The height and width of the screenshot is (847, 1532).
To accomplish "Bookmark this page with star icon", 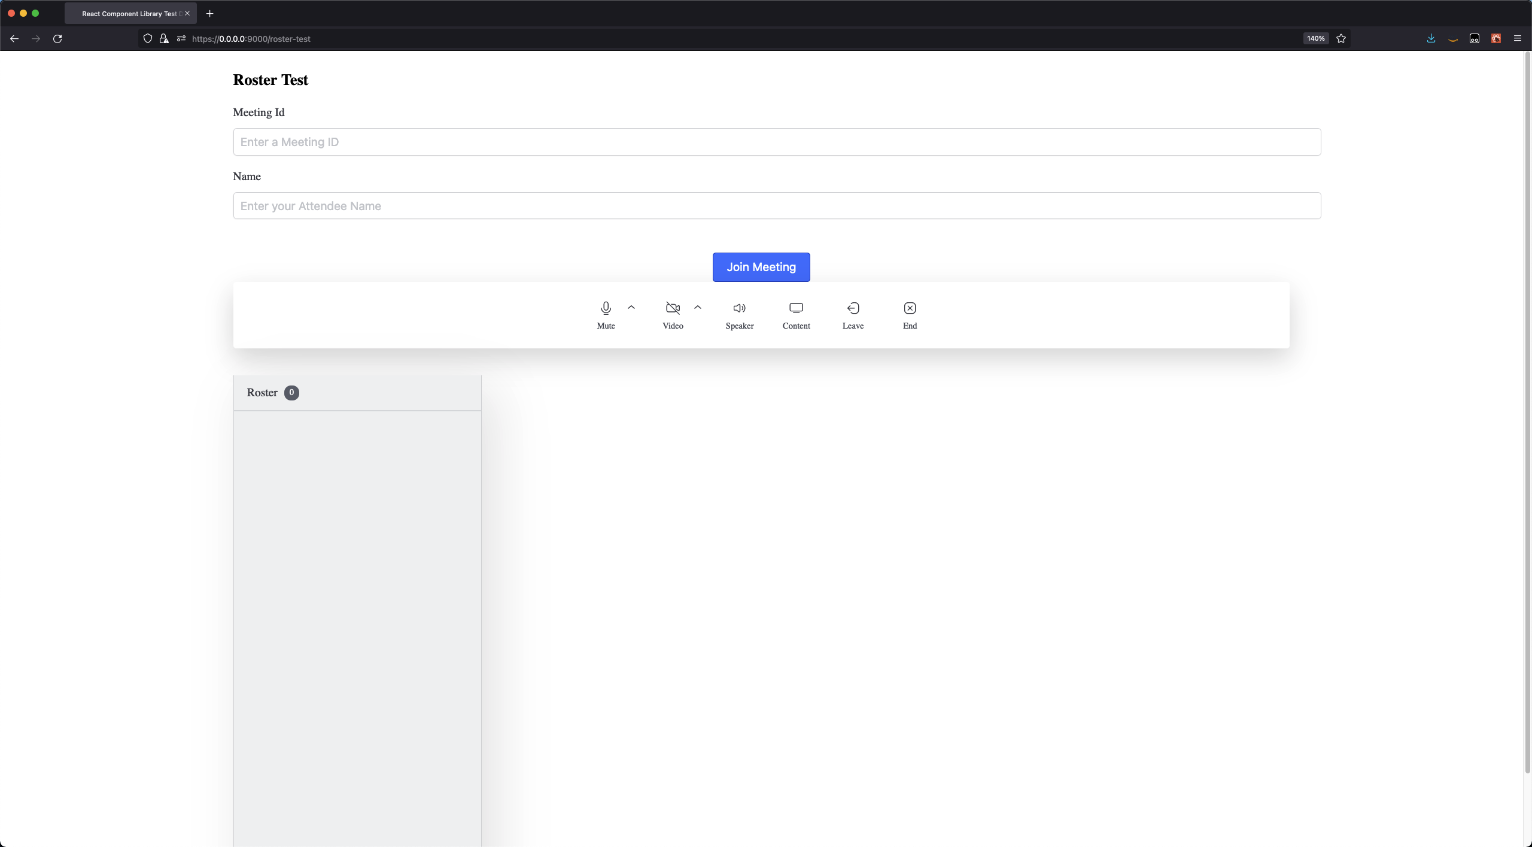I will (1341, 38).
